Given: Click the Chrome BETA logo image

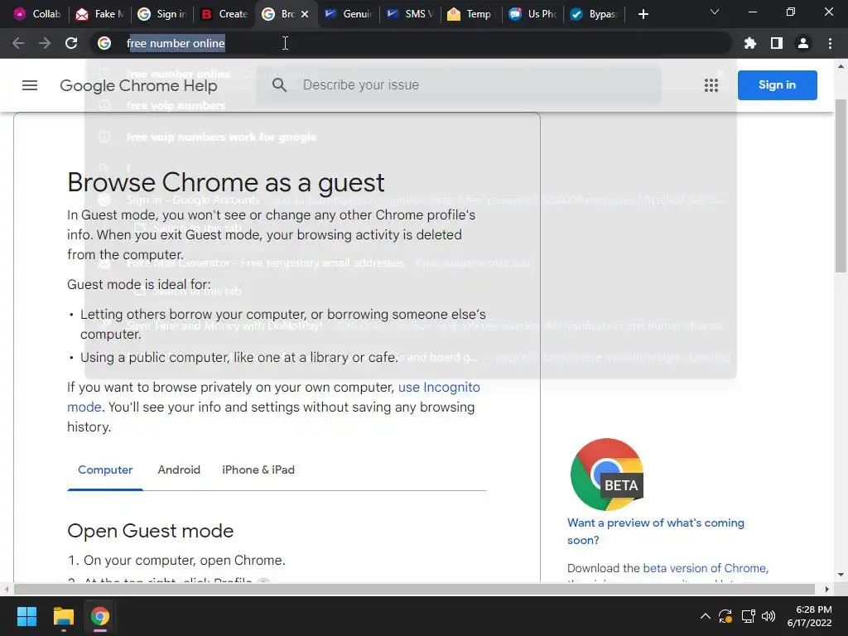Looking at the screenshot, I should (x=607, y=475).
